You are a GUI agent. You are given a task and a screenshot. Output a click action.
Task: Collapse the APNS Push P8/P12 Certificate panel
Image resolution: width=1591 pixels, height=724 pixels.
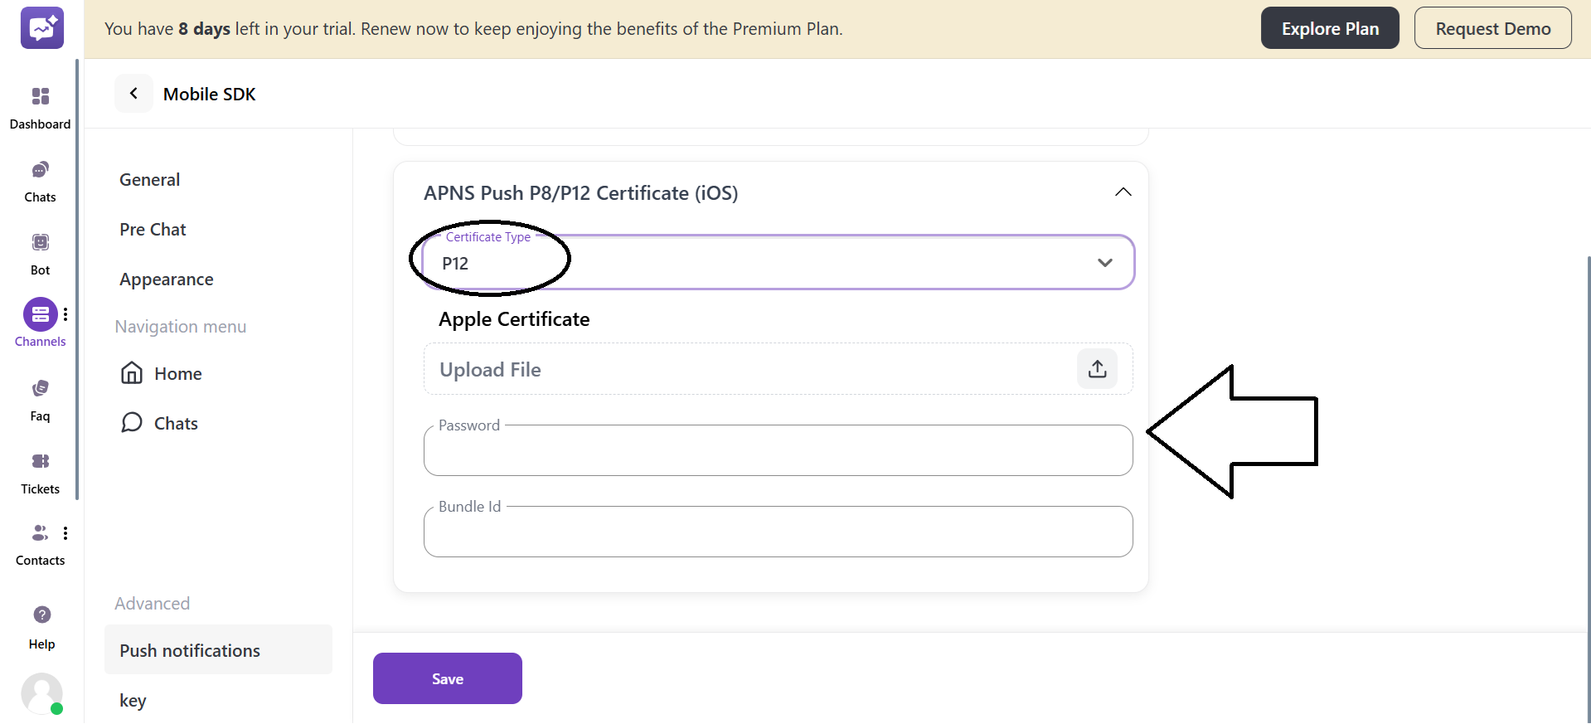click(1123, 192)
